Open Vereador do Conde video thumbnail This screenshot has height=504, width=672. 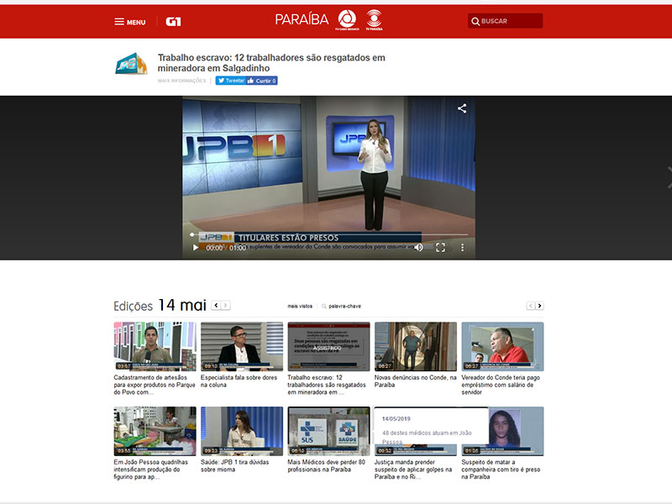click(502, 346)
